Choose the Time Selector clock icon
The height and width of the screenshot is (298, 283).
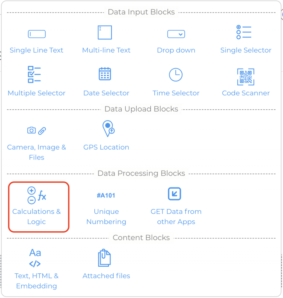click(x=176, y=75)
